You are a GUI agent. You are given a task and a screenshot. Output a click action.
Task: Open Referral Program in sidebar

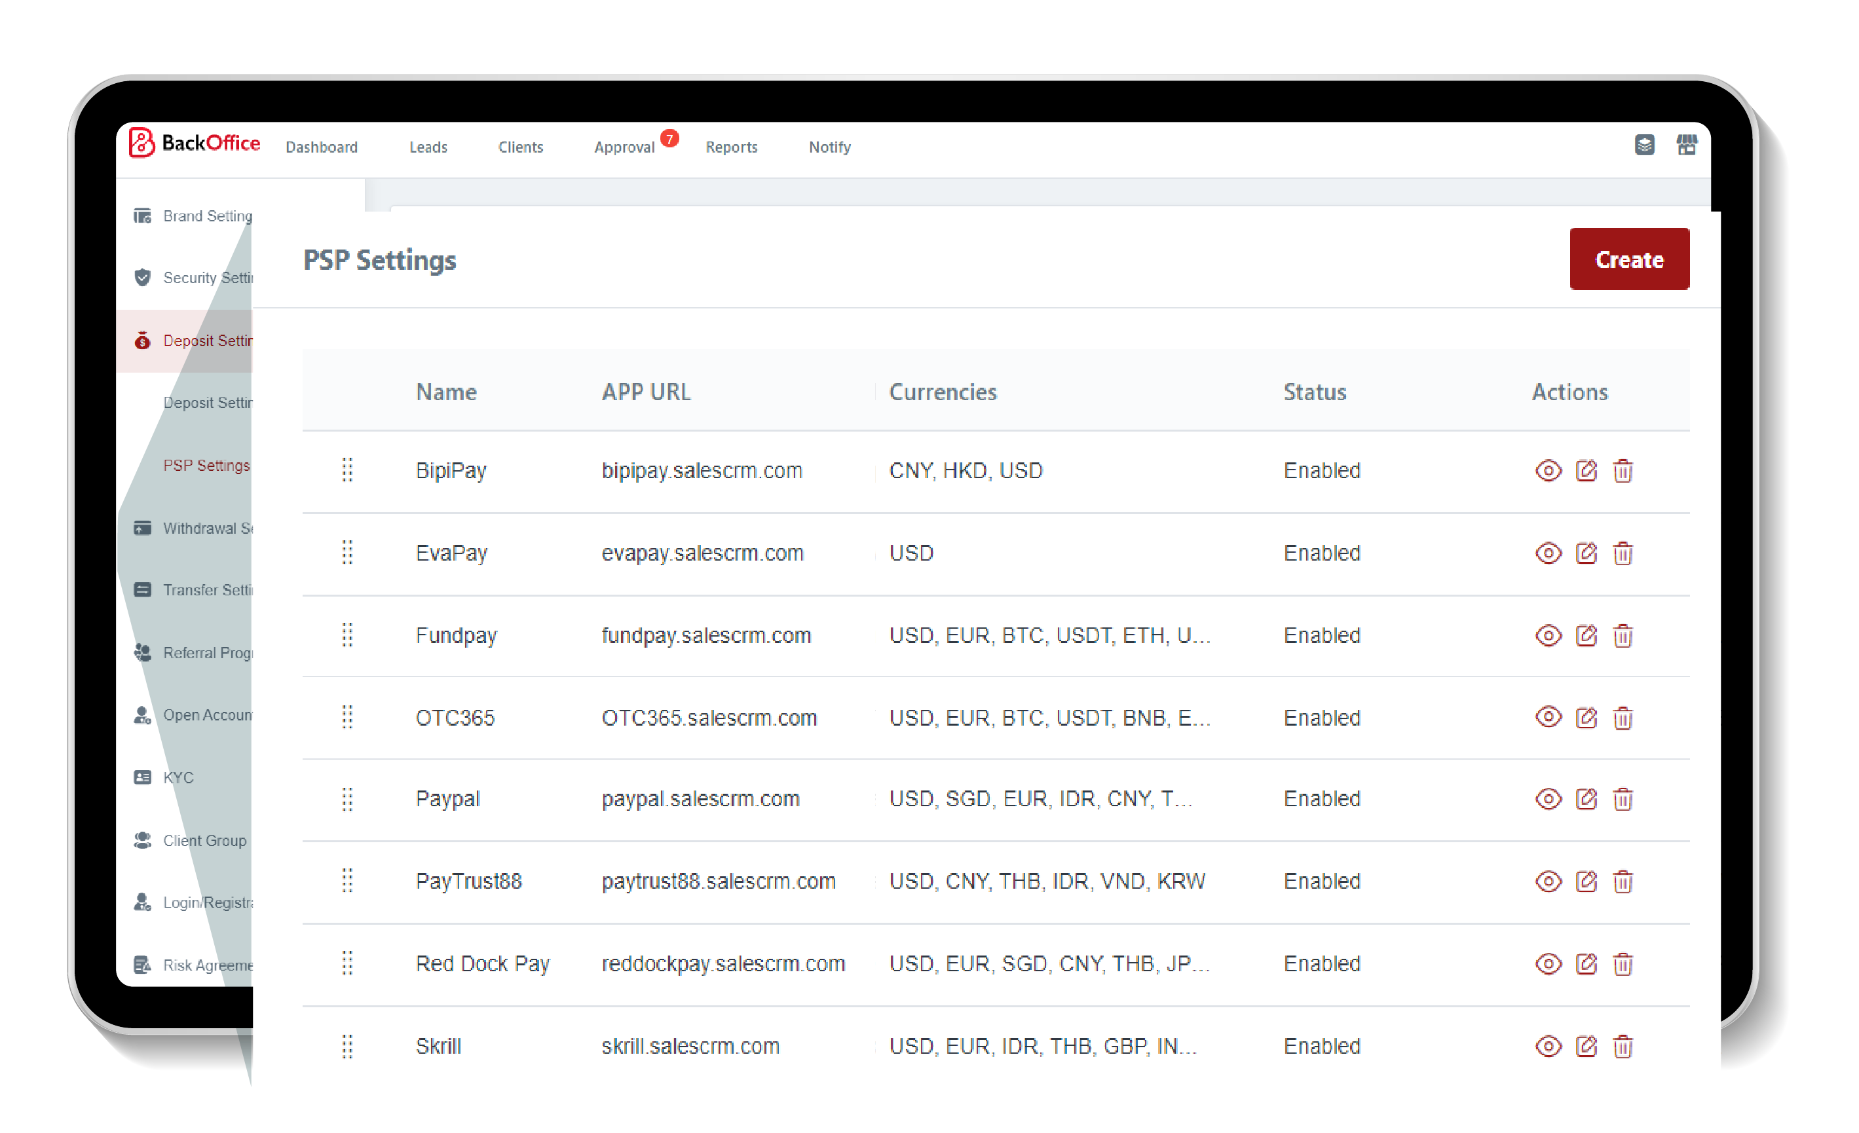[x=194, y=652]
